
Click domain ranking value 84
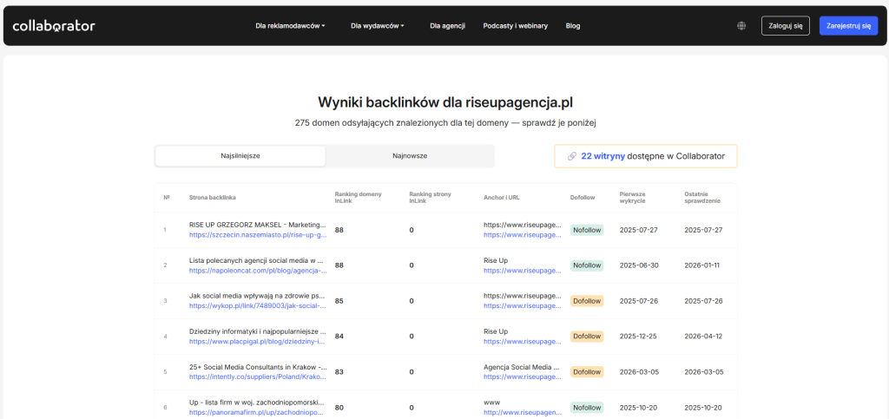339,337
